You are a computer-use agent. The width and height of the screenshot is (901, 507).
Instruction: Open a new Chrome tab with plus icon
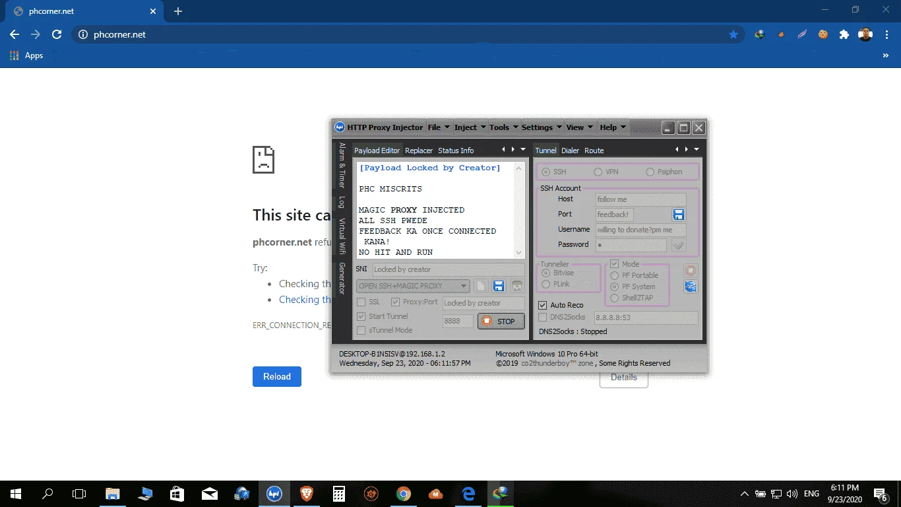[x=178, y=11]
